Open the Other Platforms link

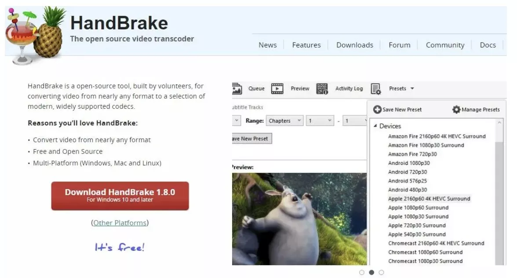pos(120,223)
